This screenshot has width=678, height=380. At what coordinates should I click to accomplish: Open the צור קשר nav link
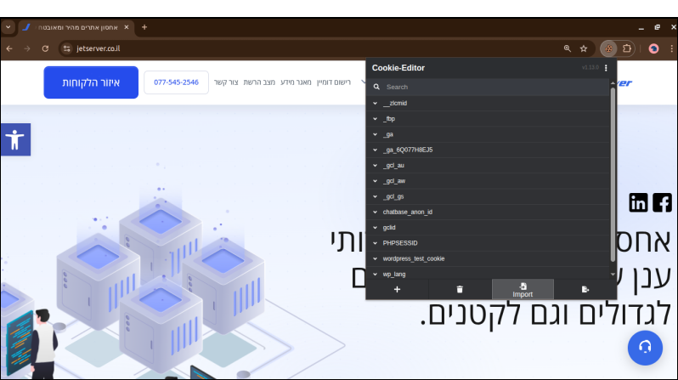[x=226, y=82]
